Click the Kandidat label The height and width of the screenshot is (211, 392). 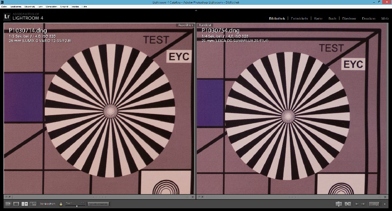tap(205, 25)
